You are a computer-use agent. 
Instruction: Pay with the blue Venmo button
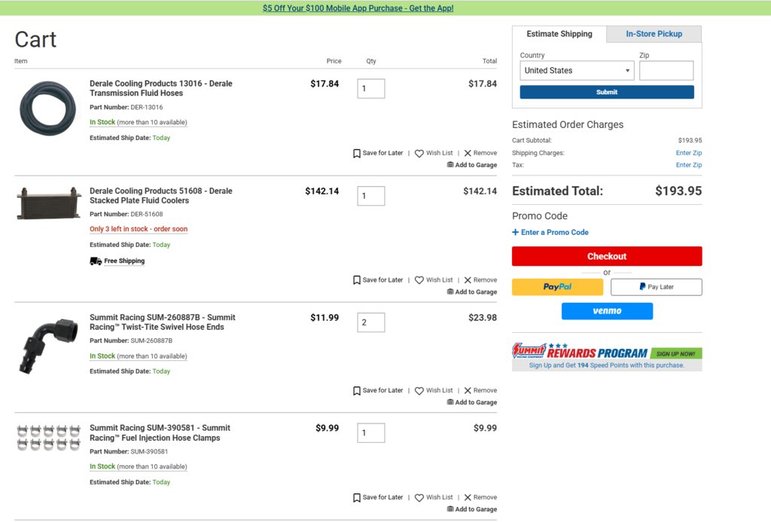pyautogui.click(x=607, y=311)
